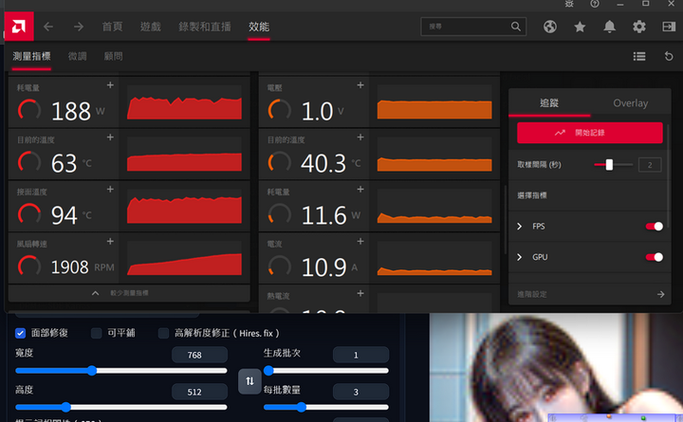
Task: Click the 1908 RPM fan speed graph
Action: 184,258
